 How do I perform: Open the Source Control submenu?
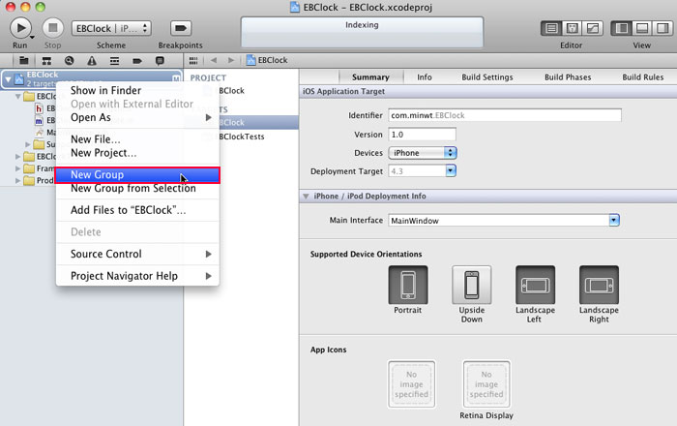pos(137,254)
